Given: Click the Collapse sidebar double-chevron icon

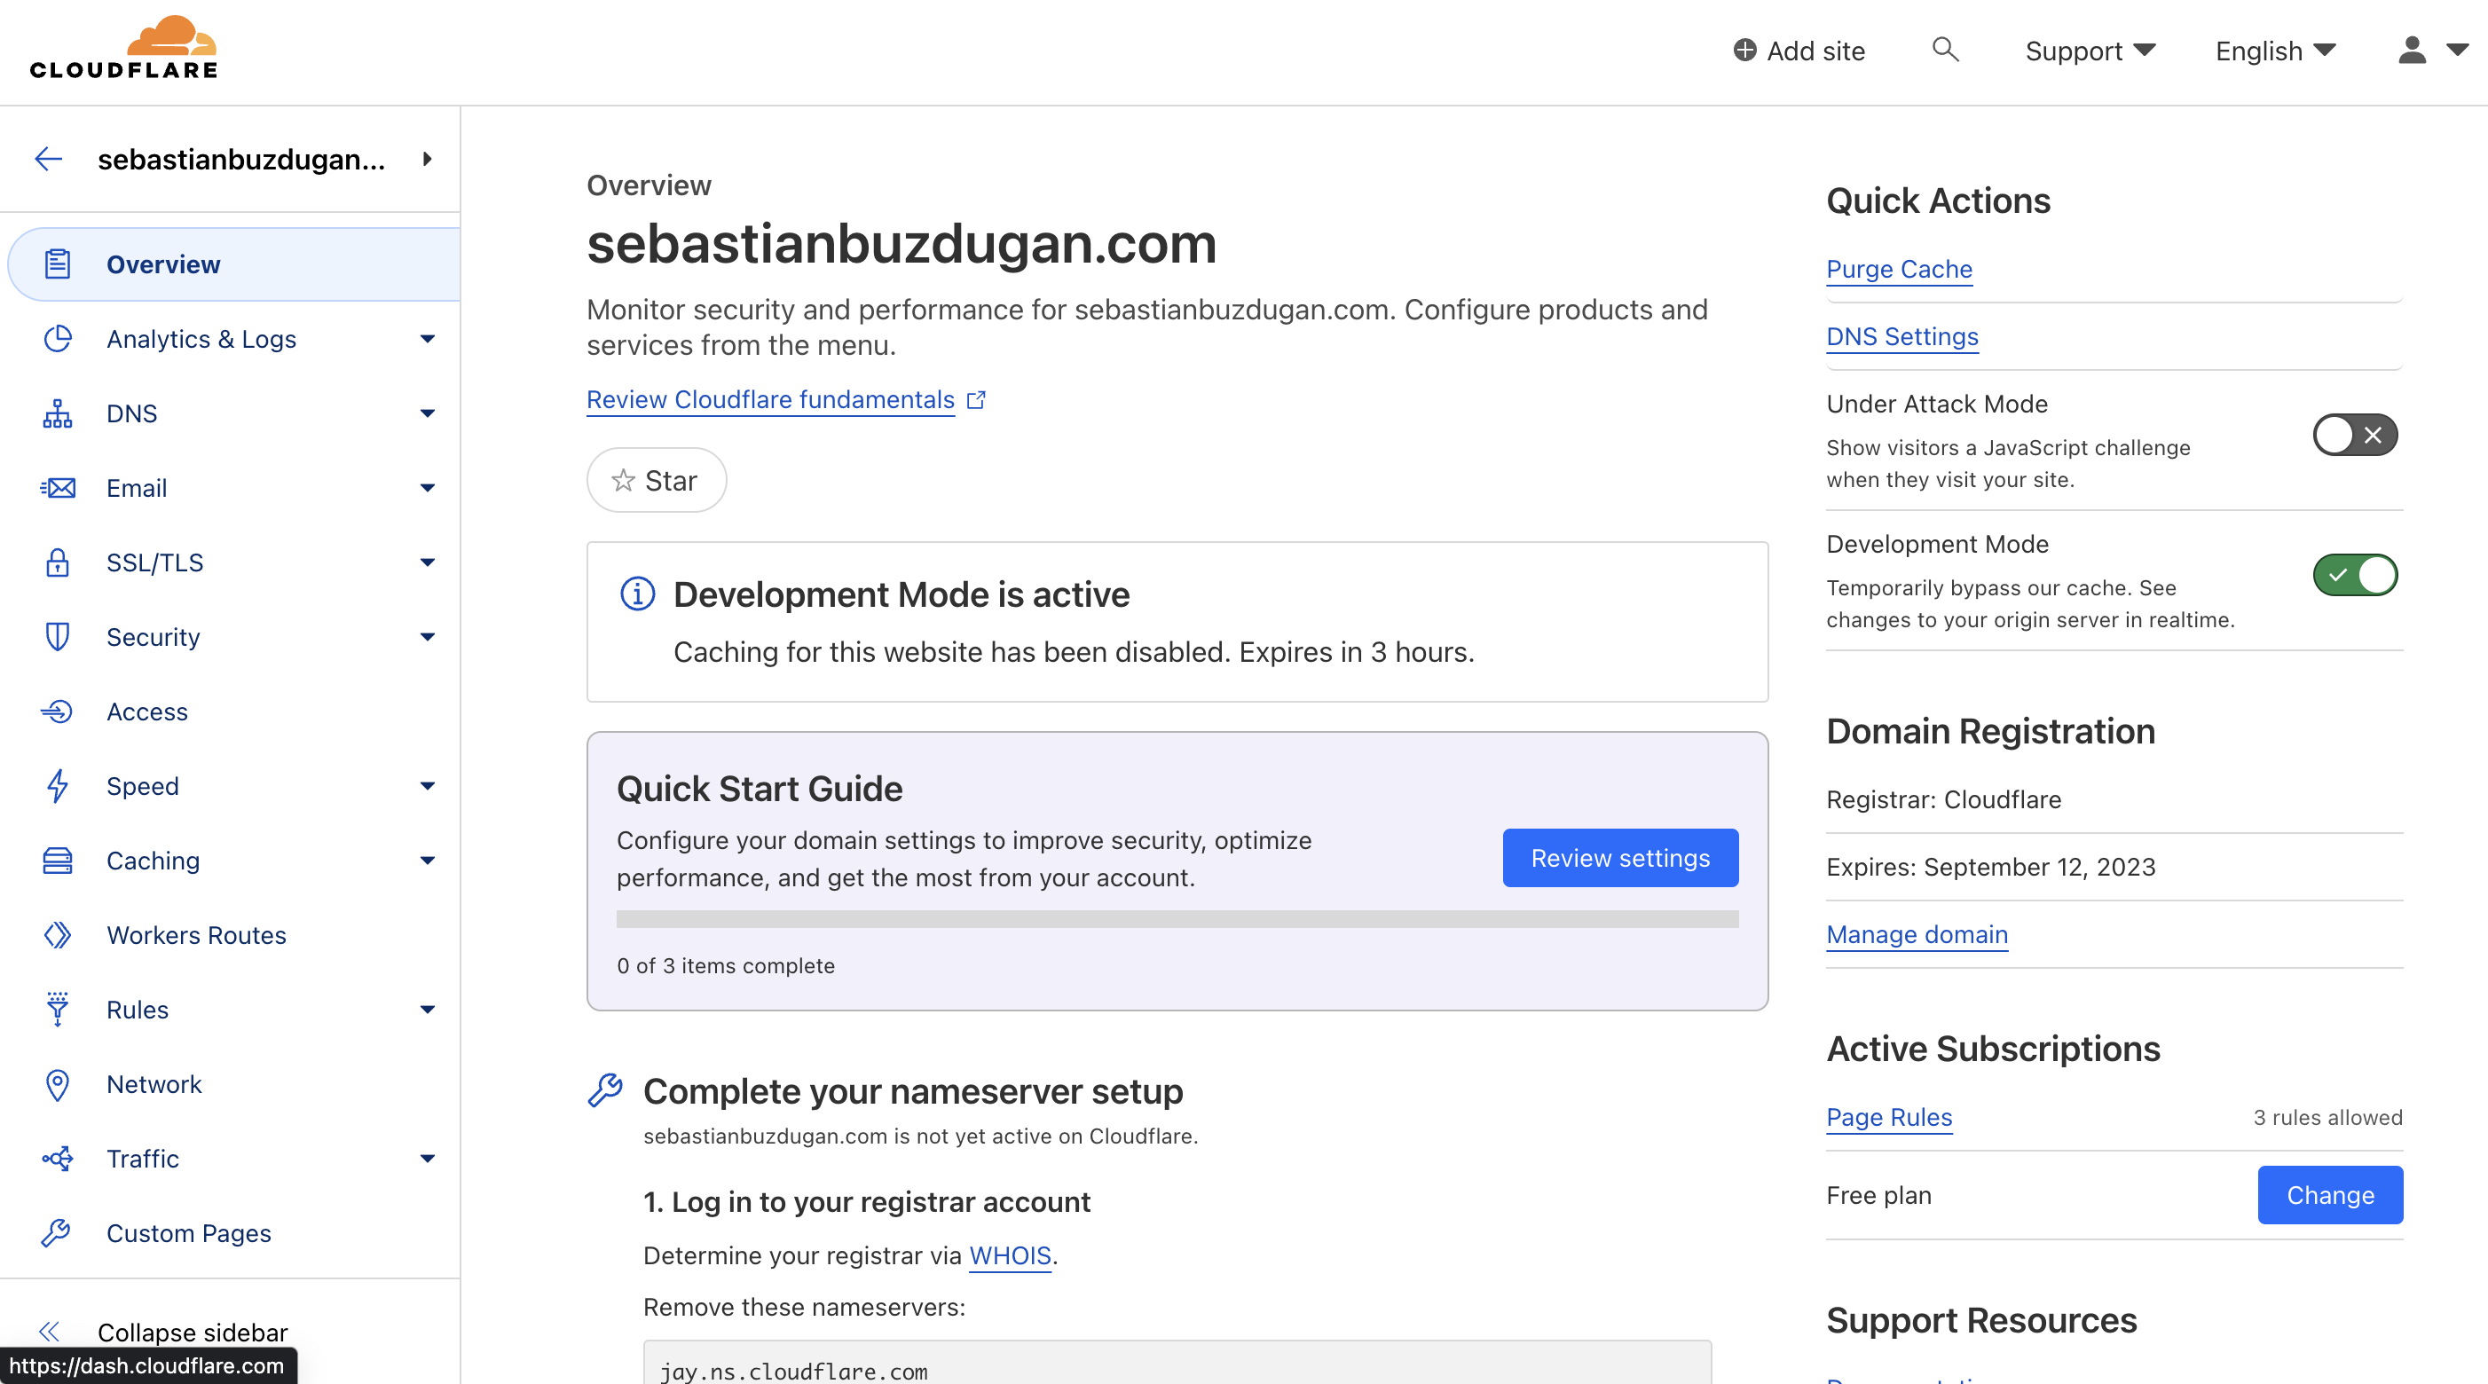Looking at the screenshot, I should point(50,1332).
